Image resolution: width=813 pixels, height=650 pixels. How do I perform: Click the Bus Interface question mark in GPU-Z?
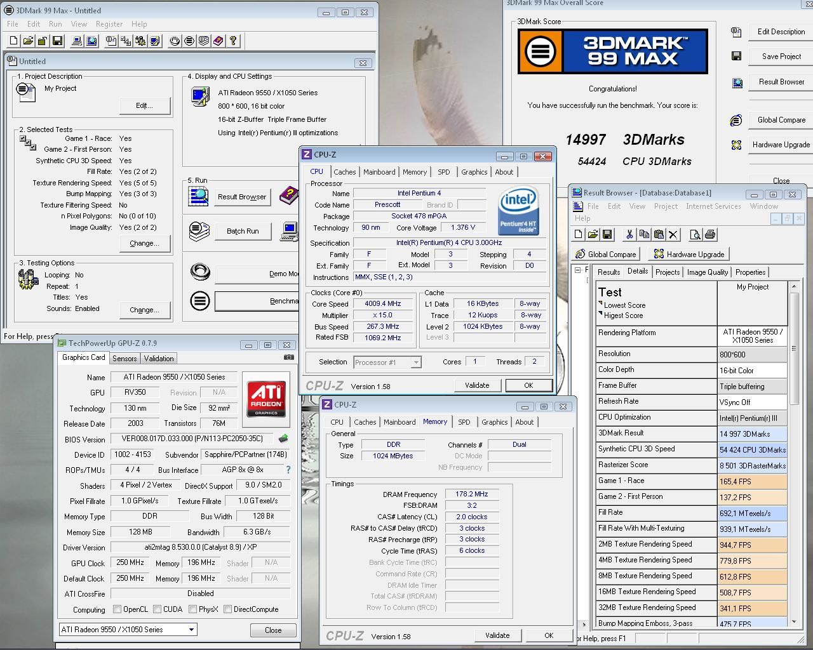coord(288,470)
